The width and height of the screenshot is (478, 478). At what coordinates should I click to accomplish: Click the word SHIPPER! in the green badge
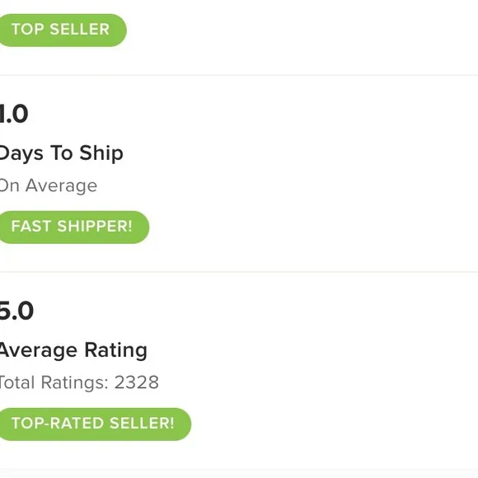(x=95, y=226)
